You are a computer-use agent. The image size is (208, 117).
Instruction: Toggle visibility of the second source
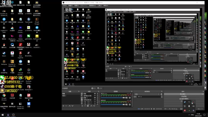(x=95, y=96)
